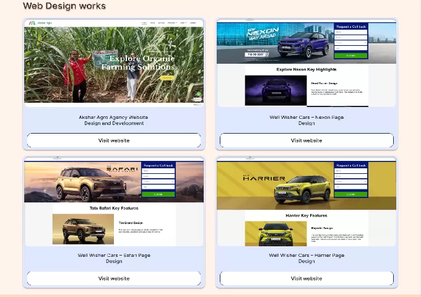Visit website for the Safari page design
Screen dimensions: 421x297
(114, 278)
